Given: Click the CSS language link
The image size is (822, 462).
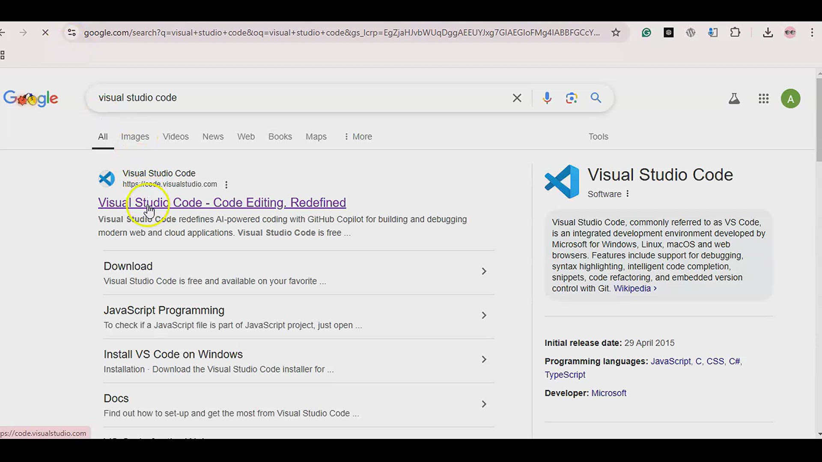Looking at the screenshot, I should (x=715, y=361).
